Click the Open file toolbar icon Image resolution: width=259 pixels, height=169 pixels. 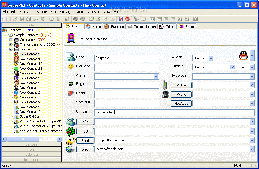coord(15,19)
